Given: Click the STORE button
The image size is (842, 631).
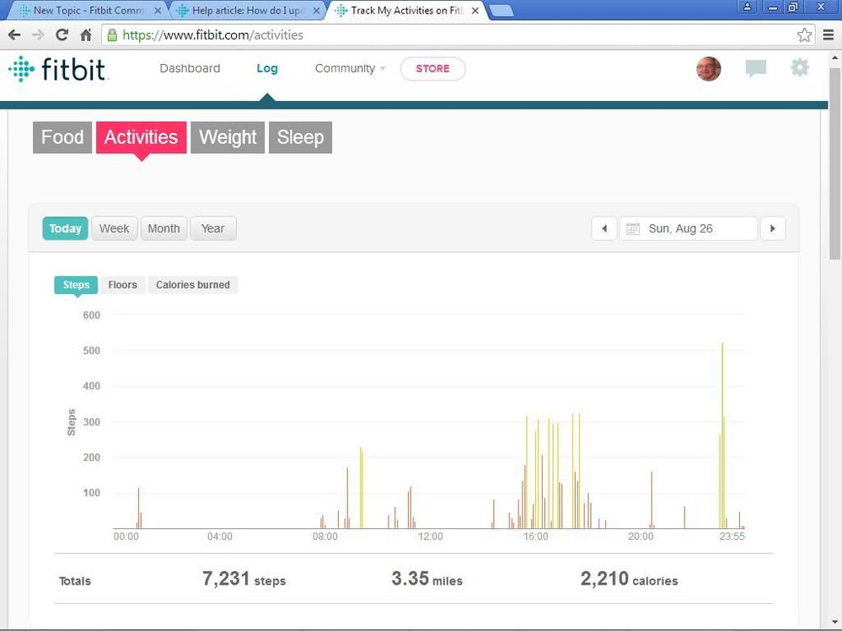Looking at the screenshot, I should 432,68.
